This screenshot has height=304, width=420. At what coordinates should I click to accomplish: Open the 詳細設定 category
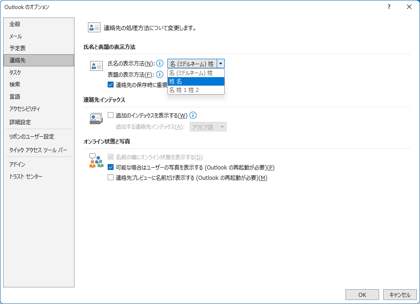[39, 122]
